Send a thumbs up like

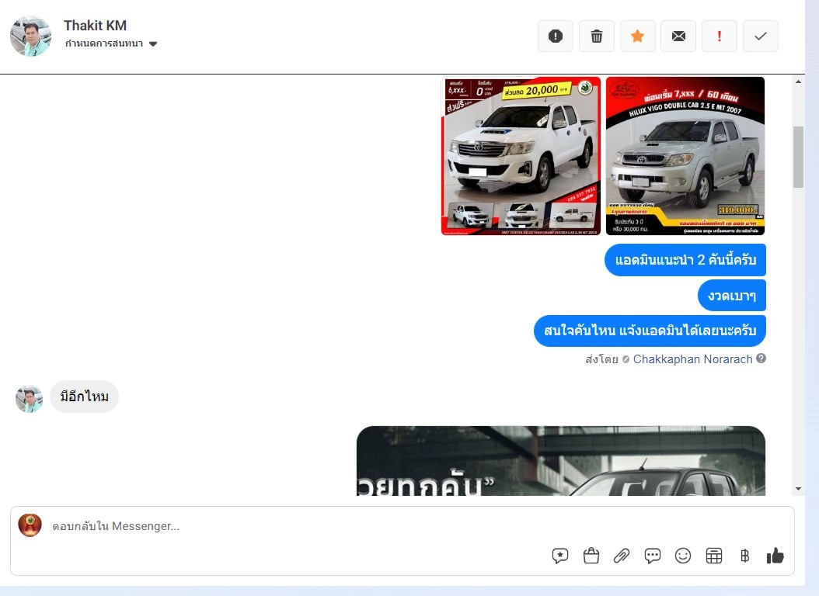click(775, 556)
